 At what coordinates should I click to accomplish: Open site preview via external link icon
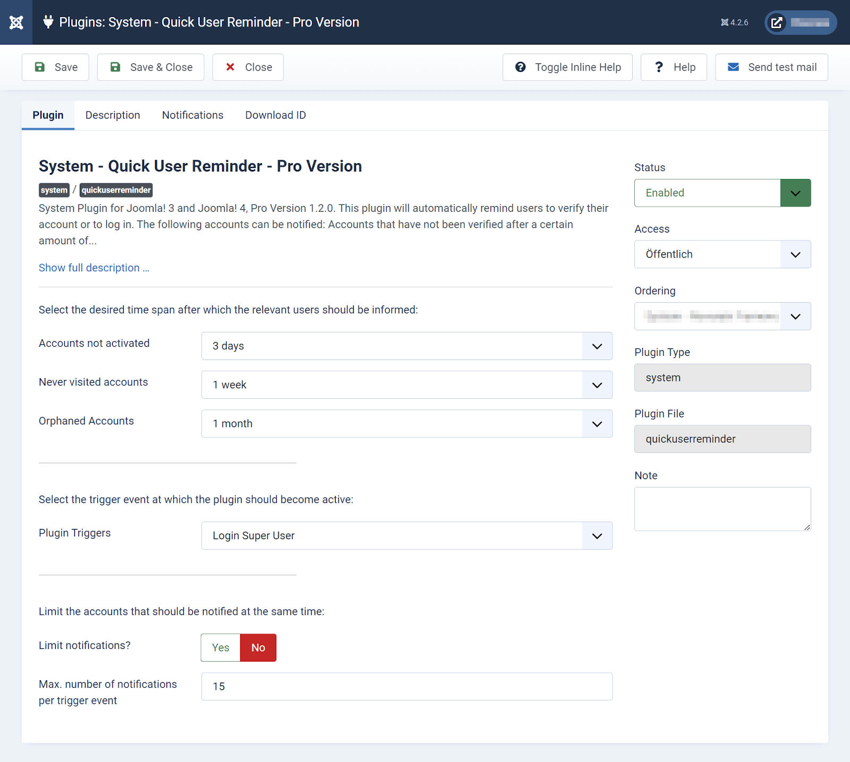click(777, 22)
